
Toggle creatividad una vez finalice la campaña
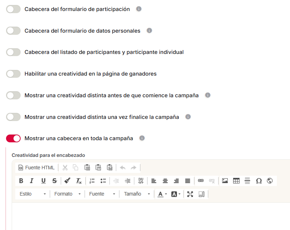coord(13,117)
